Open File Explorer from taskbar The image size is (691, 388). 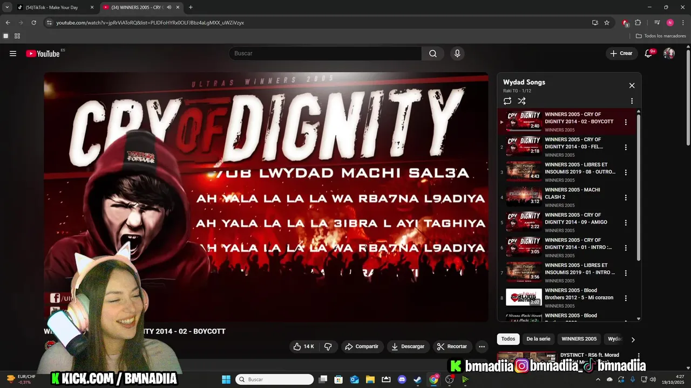pyautogui.click(x=370, y=379)
